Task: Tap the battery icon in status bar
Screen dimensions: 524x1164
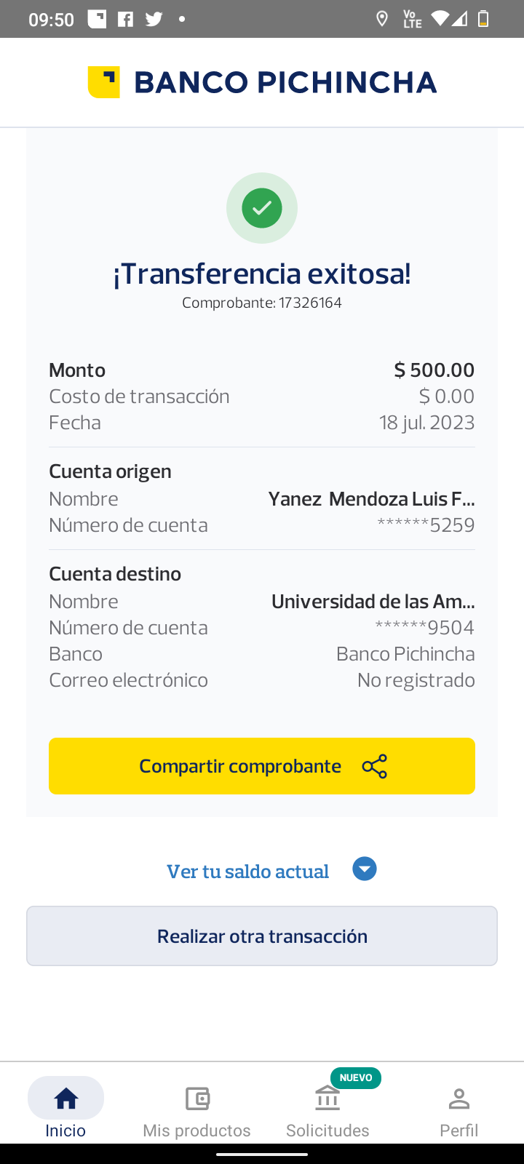Action: point(483,19)
